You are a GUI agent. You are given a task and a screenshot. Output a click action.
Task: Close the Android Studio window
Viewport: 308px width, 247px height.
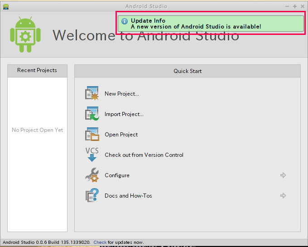303,6
